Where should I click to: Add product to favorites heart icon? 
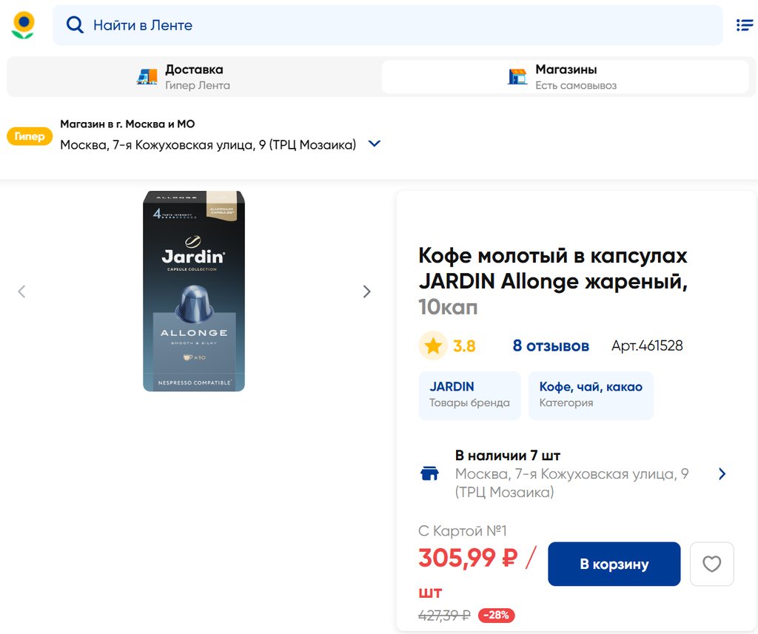[711, 564]
